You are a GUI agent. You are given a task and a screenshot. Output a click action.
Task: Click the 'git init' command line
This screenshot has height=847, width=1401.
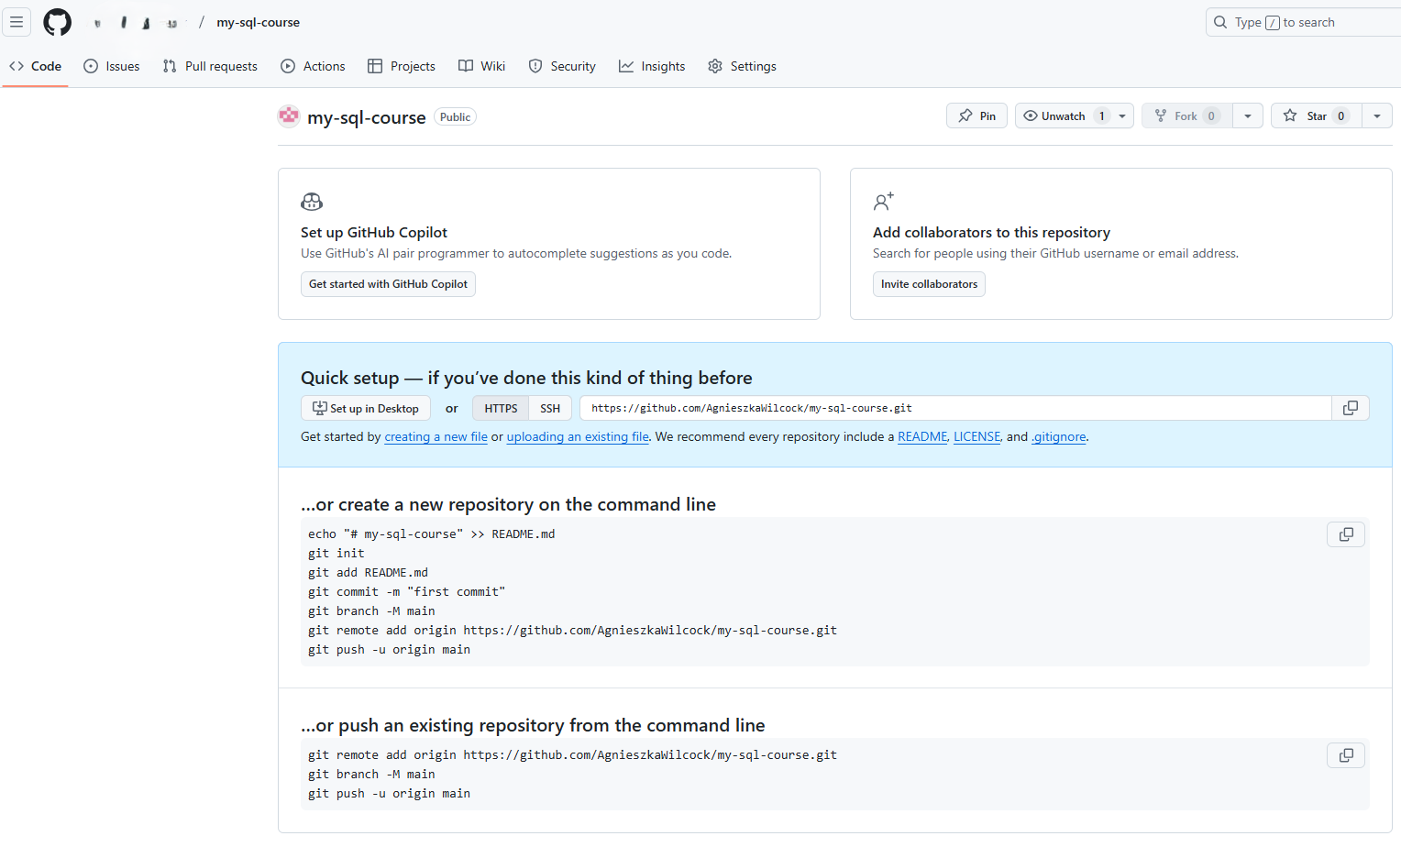(x=336, y=554)
